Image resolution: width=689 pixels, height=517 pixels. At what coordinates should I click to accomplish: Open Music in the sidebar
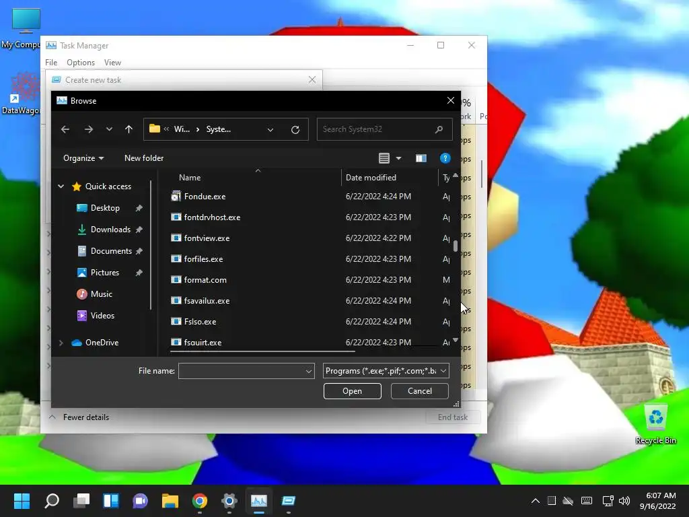pos(102,294)
